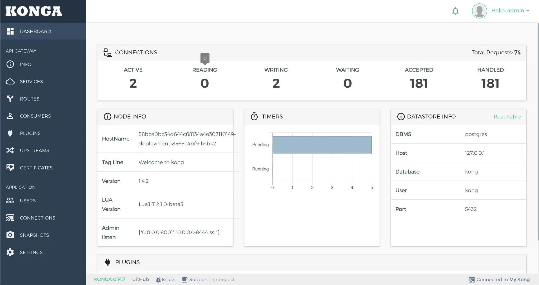This screenshot has height=285, width=539.
Task: Click the Connections cast icon in sidebar
Action: (x=10, y=218)
